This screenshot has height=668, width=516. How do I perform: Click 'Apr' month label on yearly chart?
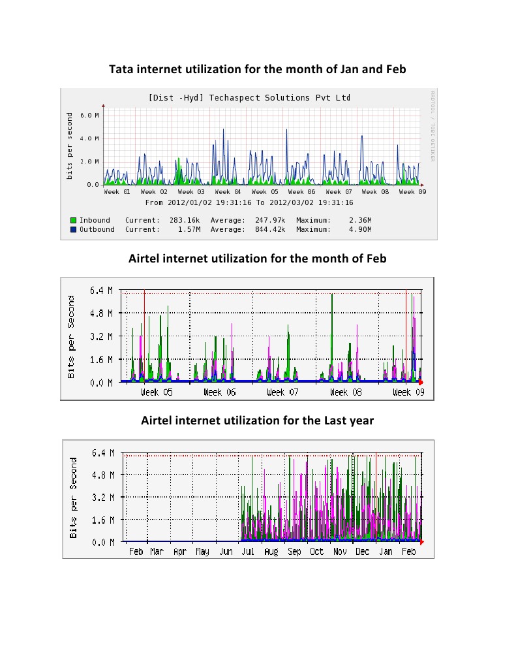tap(179, 551)
